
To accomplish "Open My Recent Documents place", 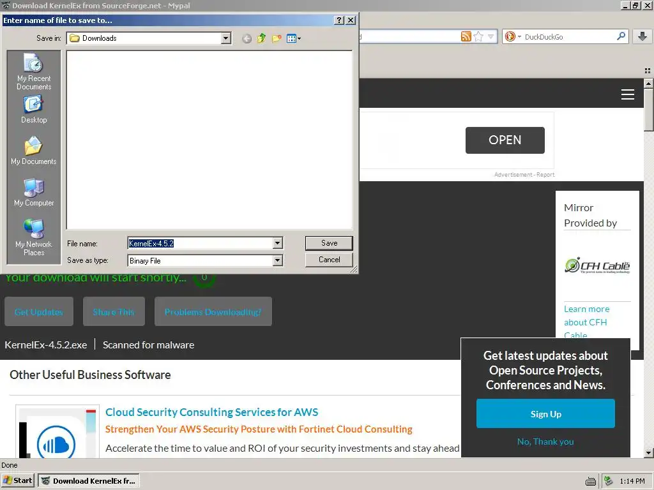I will tap(34, 71).
